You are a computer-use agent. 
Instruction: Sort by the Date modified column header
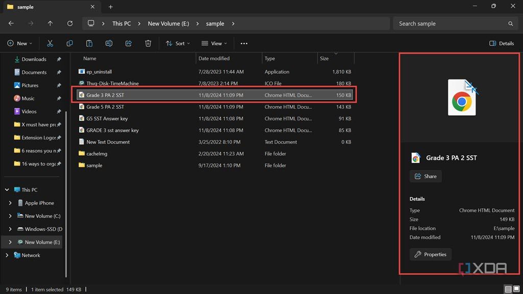click(x=214, y=58)
